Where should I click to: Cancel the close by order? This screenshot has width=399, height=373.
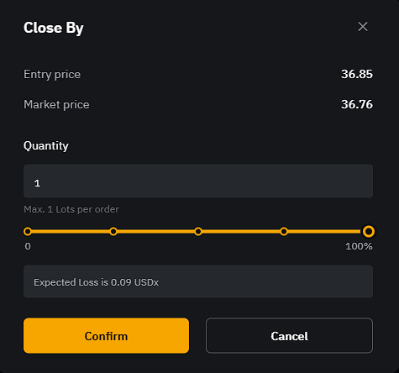point(289,335)
